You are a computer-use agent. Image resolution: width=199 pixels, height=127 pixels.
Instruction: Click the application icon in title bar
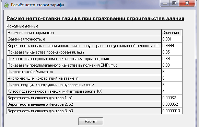click(7, 5)
